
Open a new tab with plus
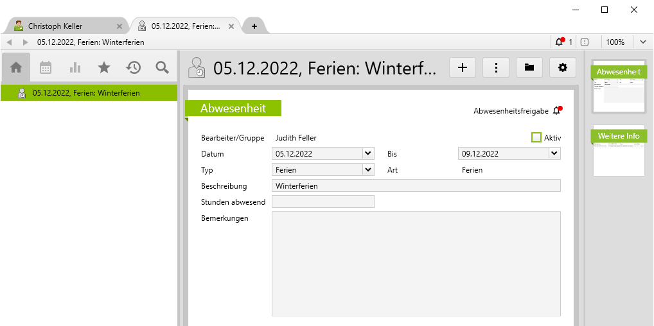pos(254,26)
